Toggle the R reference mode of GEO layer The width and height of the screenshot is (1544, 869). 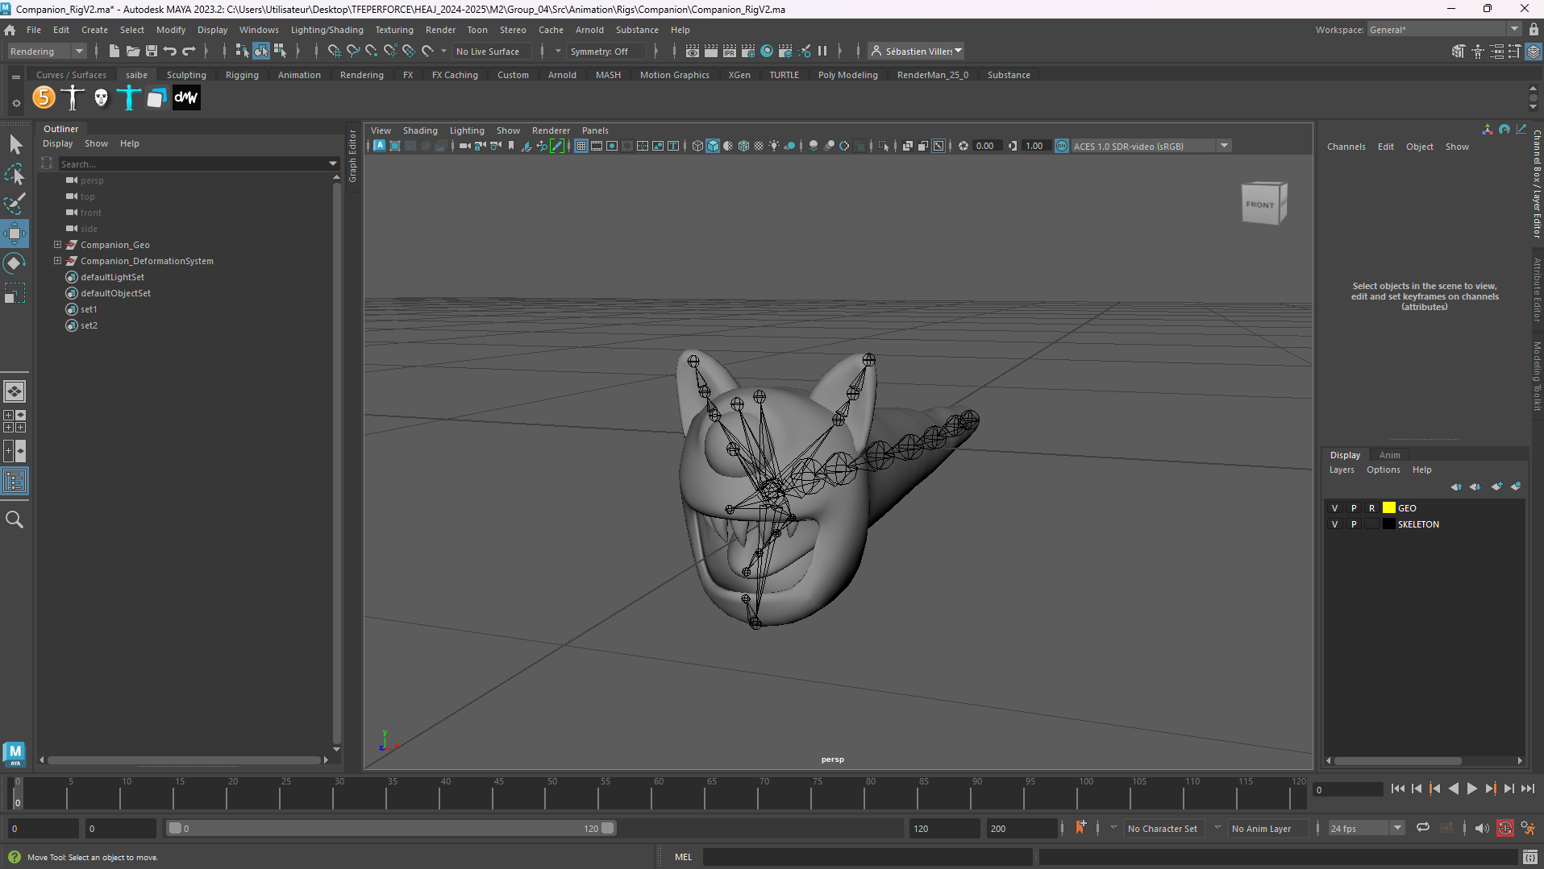(1371, 508)
